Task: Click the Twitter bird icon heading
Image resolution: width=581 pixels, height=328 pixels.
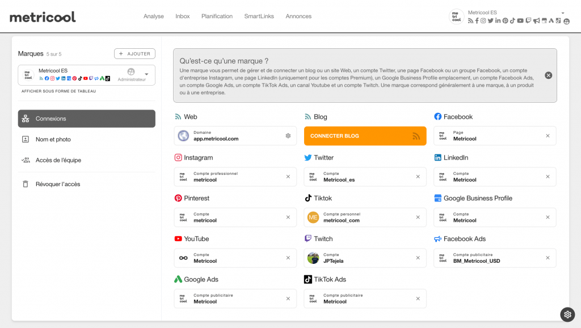Action: coord(308,158)
